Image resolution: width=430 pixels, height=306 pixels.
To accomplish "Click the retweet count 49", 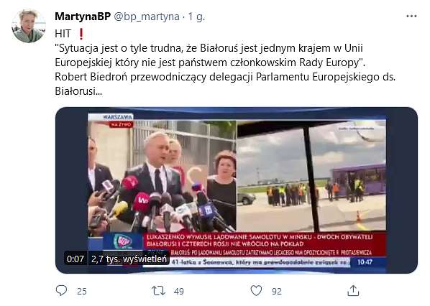I will pos(179,291).
